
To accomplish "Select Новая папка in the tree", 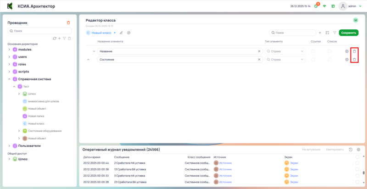I will pos(37,116).
